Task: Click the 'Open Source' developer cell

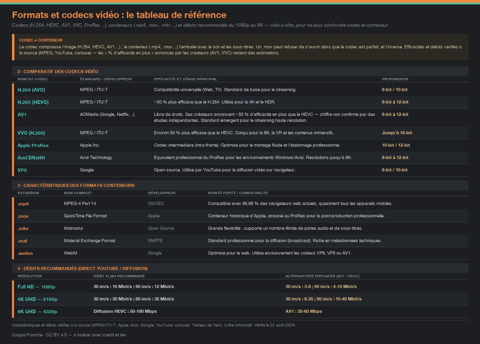Action: click(x=161, y=229)
